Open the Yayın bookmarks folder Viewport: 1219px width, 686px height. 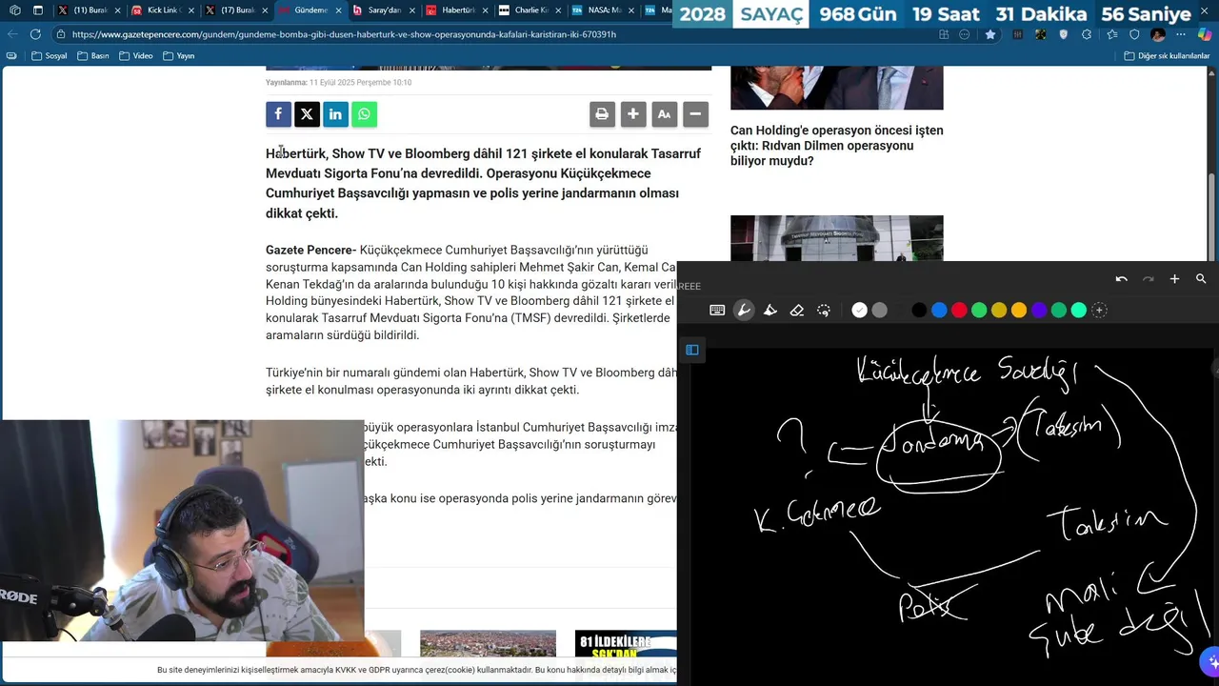coord(179,56)
